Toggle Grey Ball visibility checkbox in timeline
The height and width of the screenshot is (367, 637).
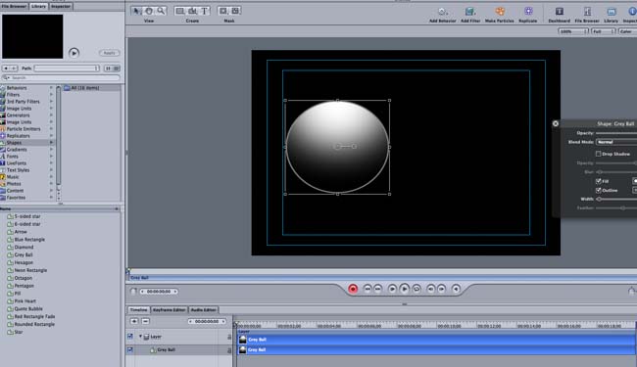tap(130, 349)
